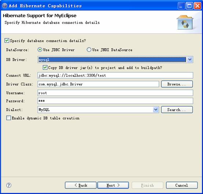Enable dynamic DB table creation checkbox
The height and width of the screenshot is (194, 203).
pyautogui.click(x=8, y=118)
